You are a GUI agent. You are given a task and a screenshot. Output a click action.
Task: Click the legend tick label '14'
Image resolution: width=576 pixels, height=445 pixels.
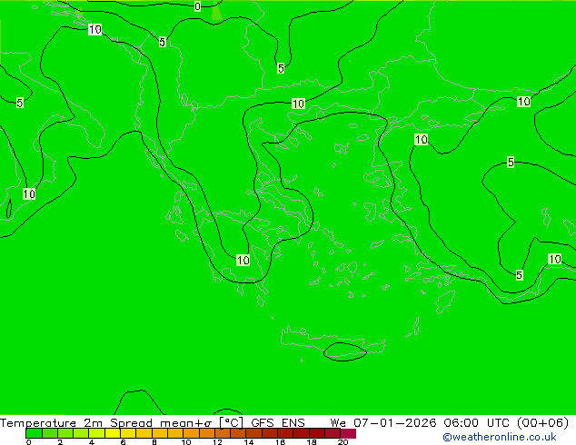249,442
